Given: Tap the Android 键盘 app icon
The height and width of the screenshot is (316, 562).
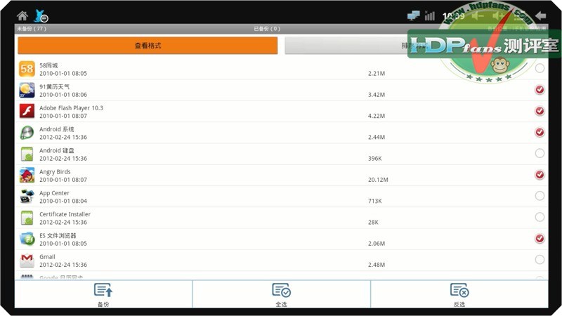Looking at the screenshot, I should point(27,154).
